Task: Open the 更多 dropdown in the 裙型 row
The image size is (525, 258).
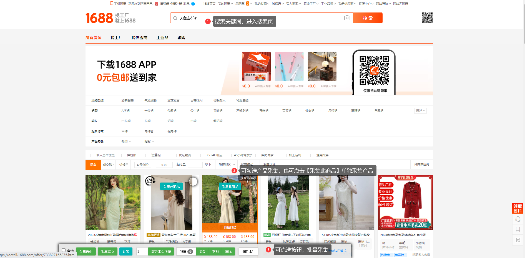Action: click(x=420, y=110)
